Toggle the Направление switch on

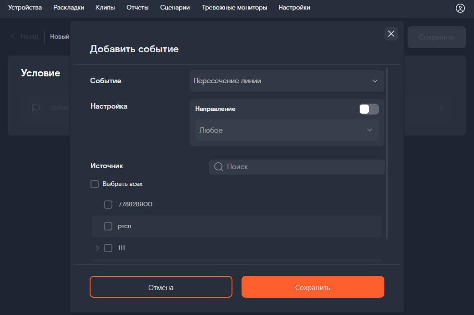[x=368, y=109]
